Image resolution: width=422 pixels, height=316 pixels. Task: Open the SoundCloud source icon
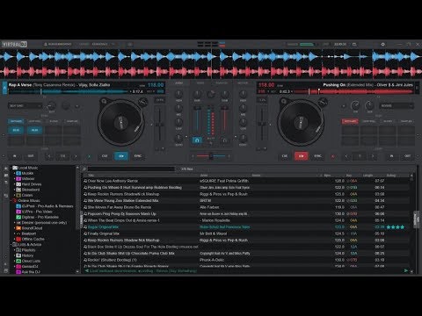(x=18, y=228)
